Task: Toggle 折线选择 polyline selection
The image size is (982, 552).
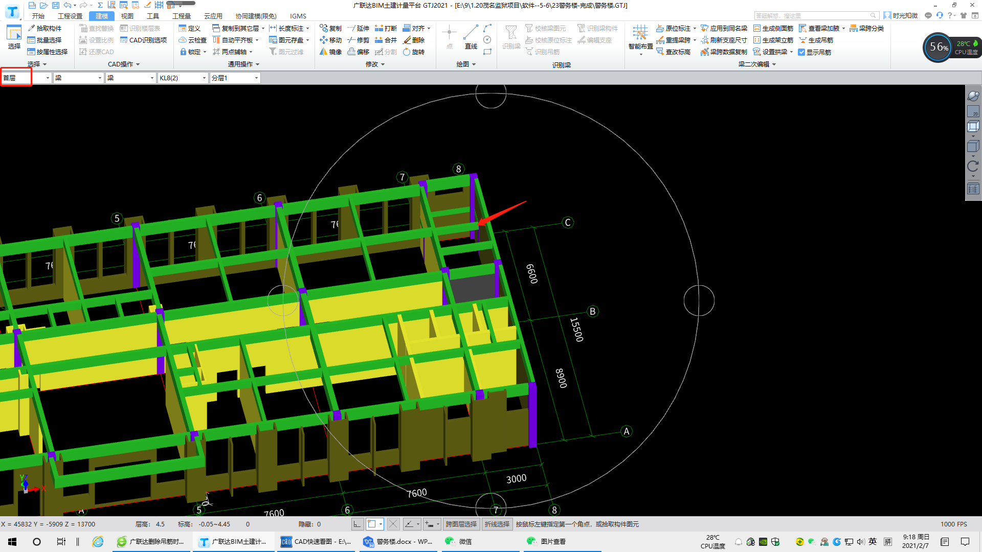Action: click(x=497, y=524)
